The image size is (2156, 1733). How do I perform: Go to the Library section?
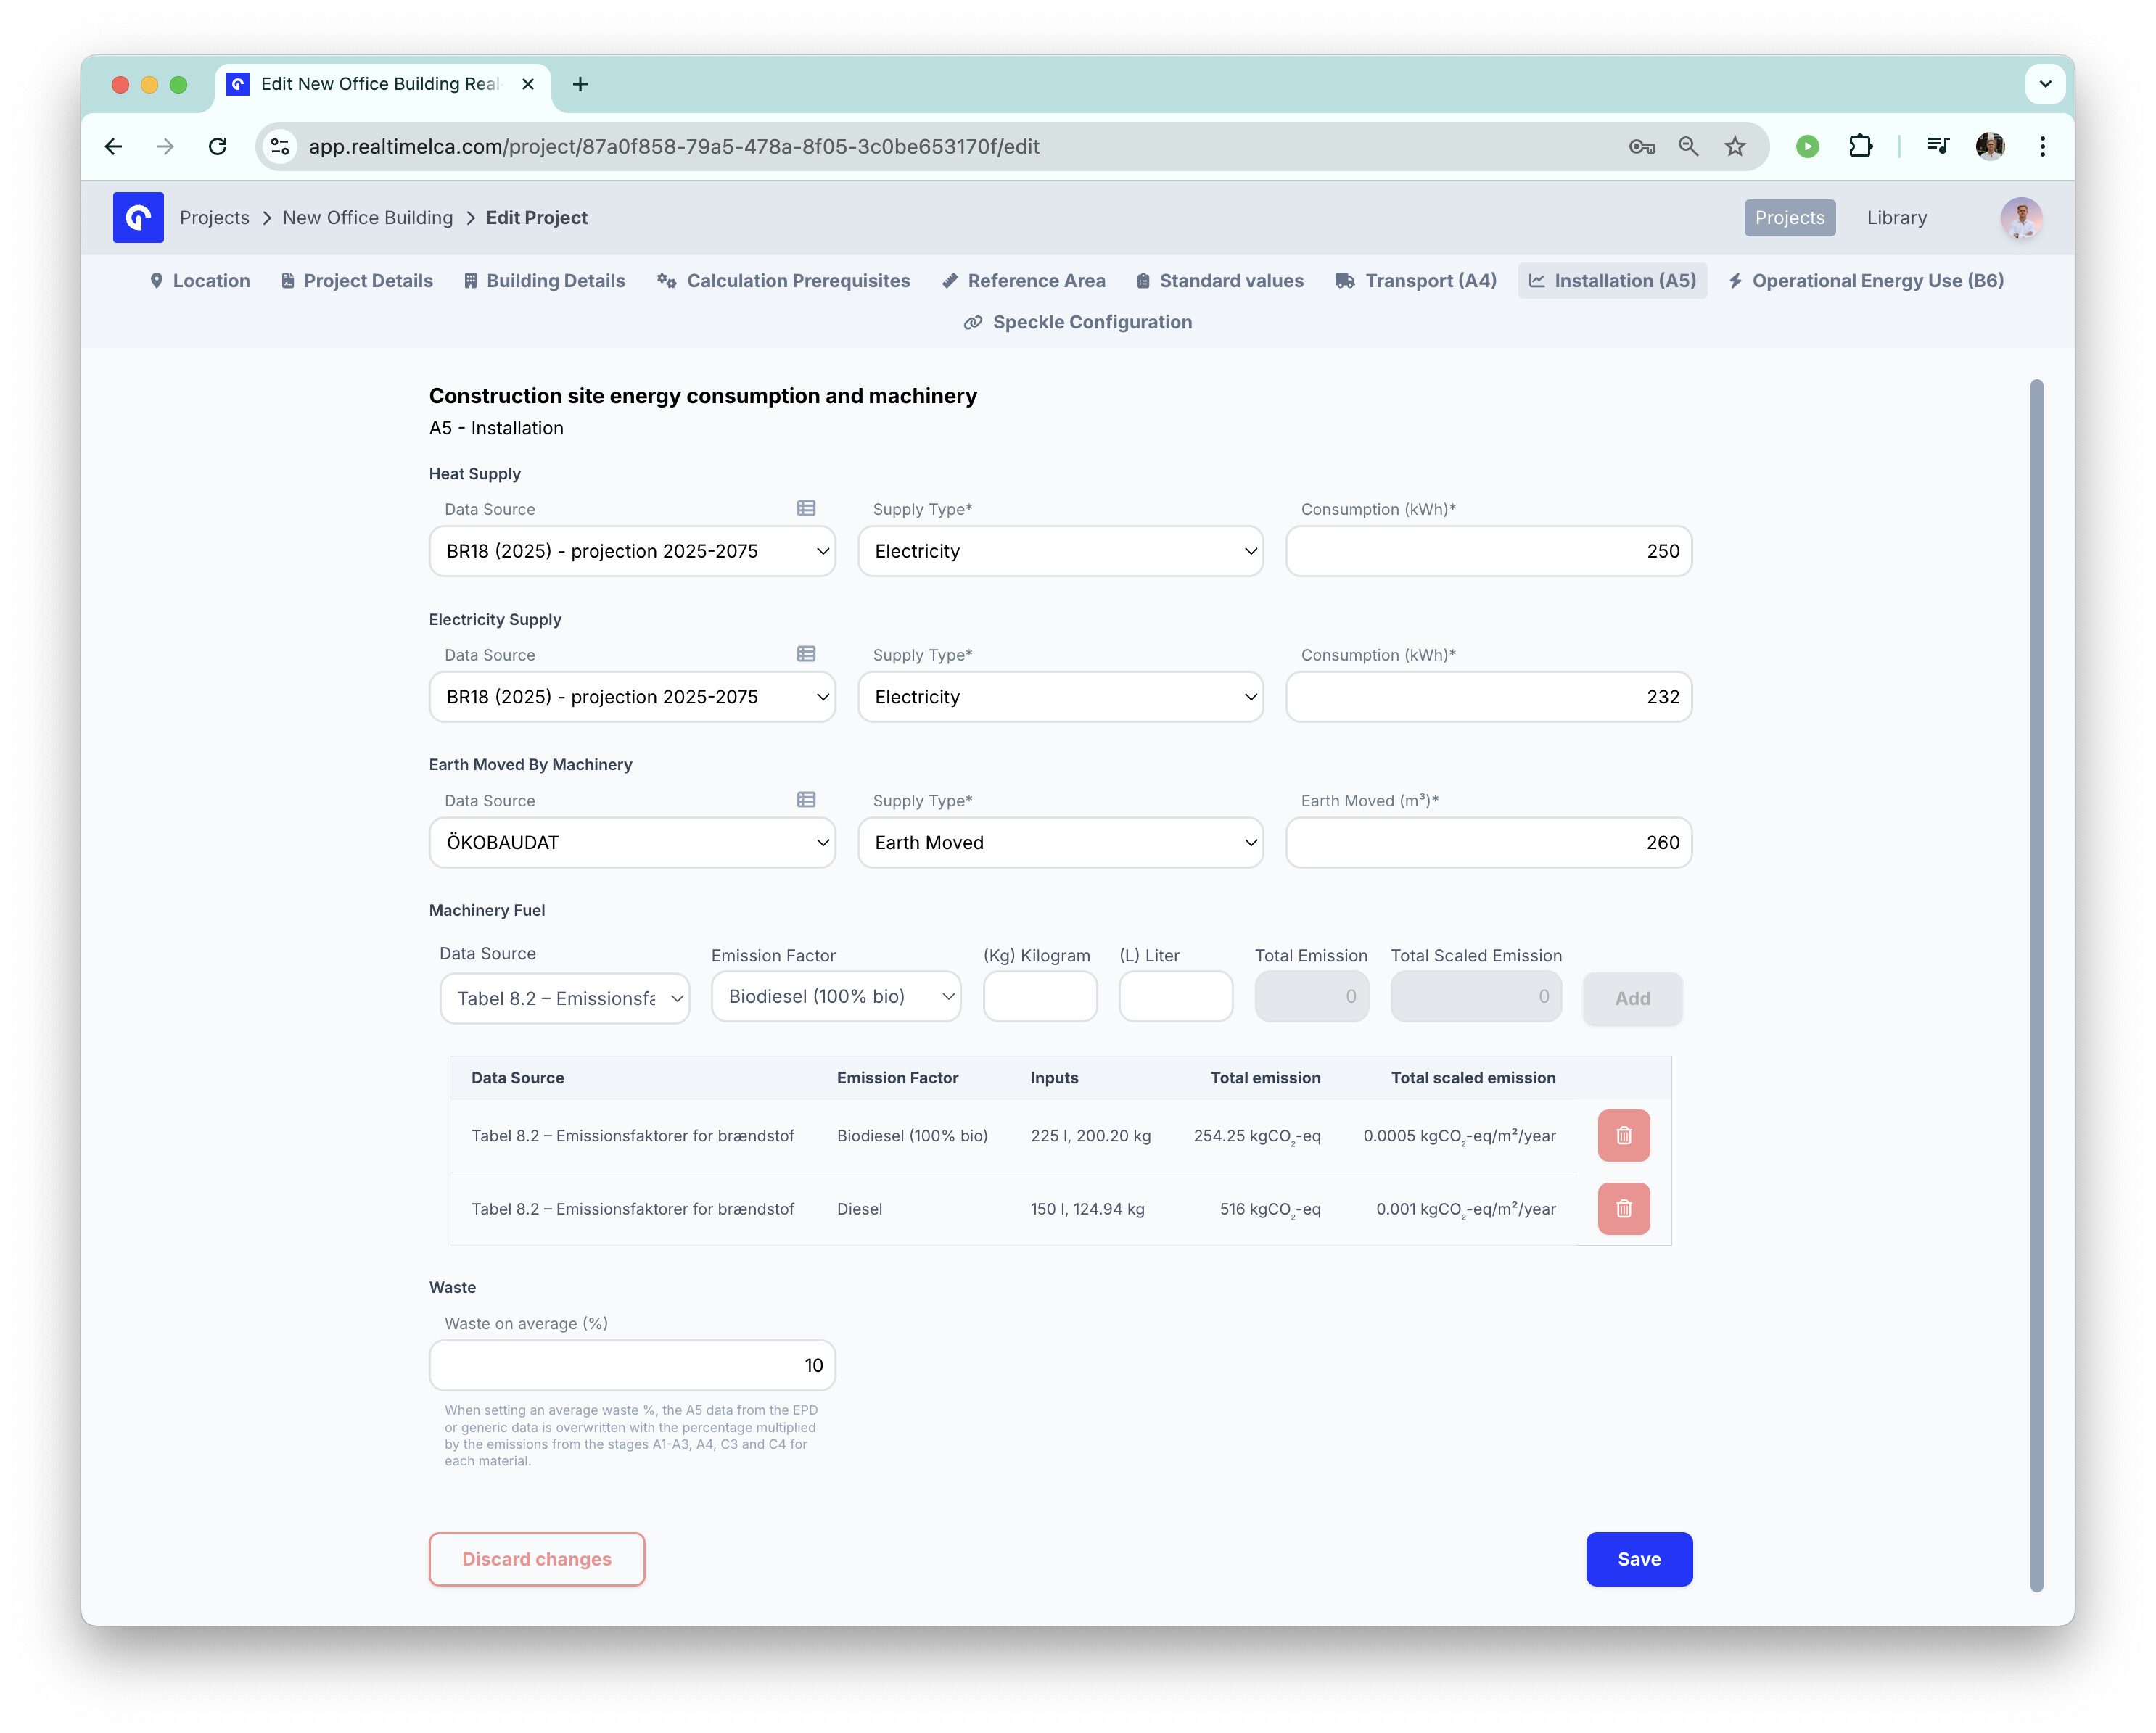tap(1895, 218)
